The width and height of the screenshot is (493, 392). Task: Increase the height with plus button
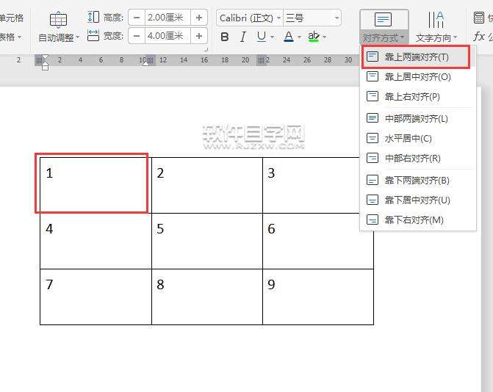click(x=198, y=18)
